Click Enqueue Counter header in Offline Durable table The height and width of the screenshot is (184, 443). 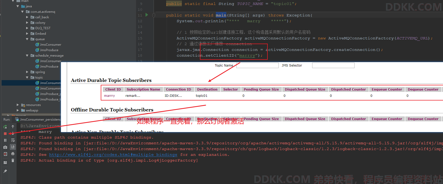pos(387,119)
